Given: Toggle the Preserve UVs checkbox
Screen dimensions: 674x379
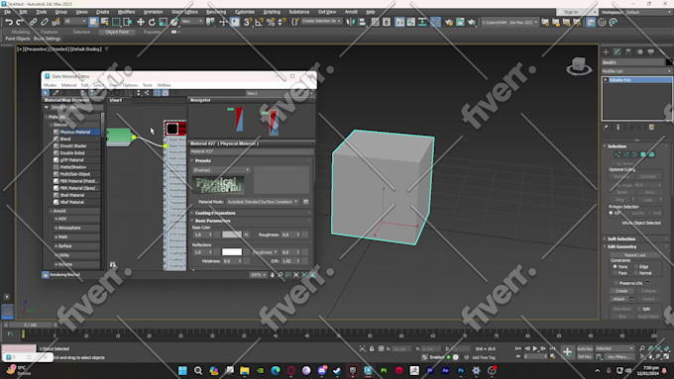Looking at the screenshot, I should tap(617, 283).
